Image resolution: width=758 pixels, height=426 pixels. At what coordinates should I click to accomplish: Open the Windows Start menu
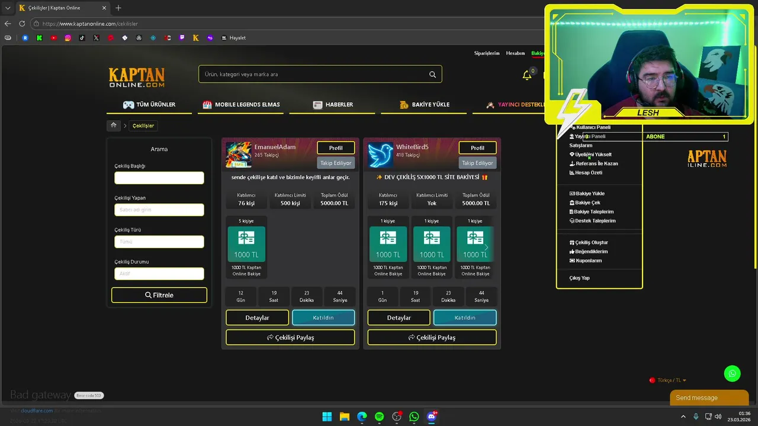[x=327, y=417]
